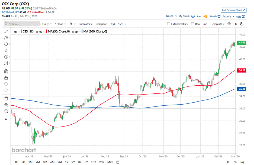Zoom out using the magnifier minus icon
This screenshot has width=254, height=165.
coord(6,111)
